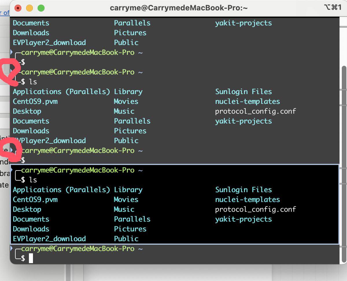
Task: Select 'Documents' in the highlighted black listing
Action: coord(31,219)
